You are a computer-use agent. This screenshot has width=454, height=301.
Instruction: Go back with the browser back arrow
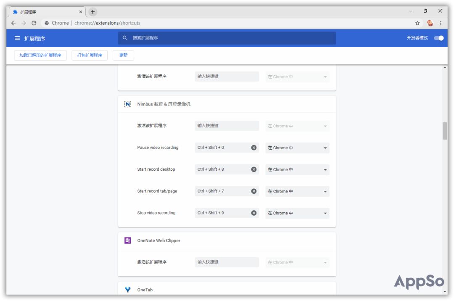tap(13, 23)
